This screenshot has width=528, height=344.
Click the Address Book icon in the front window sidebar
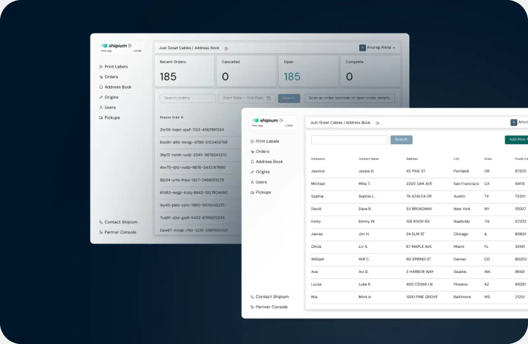(x=252, y=162)
